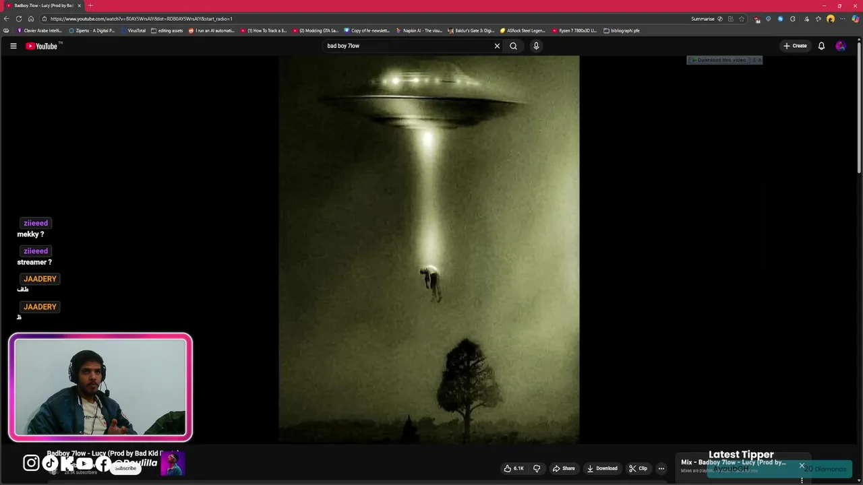
Task: Open the YouTube hamburger guide menu
Action: 13,46
